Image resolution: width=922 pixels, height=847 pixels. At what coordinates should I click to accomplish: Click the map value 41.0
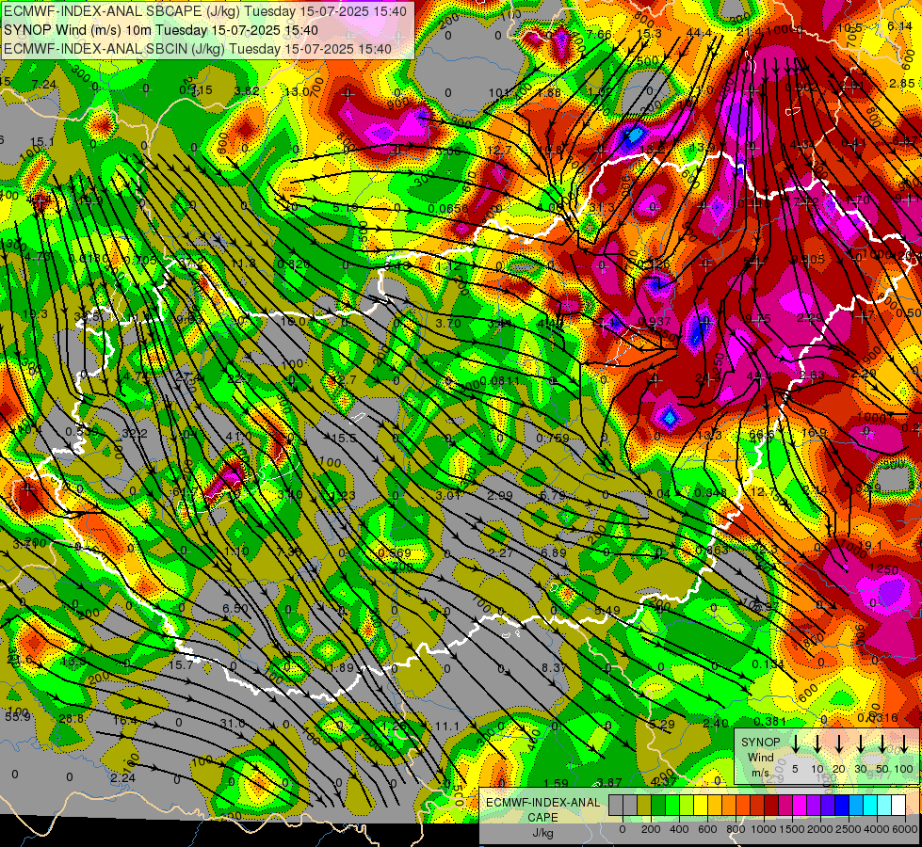coord(238,436)
